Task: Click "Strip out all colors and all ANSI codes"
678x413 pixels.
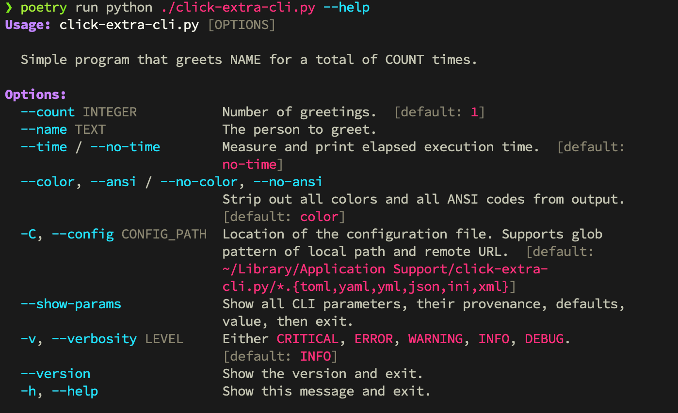Action: click(373, 199)
